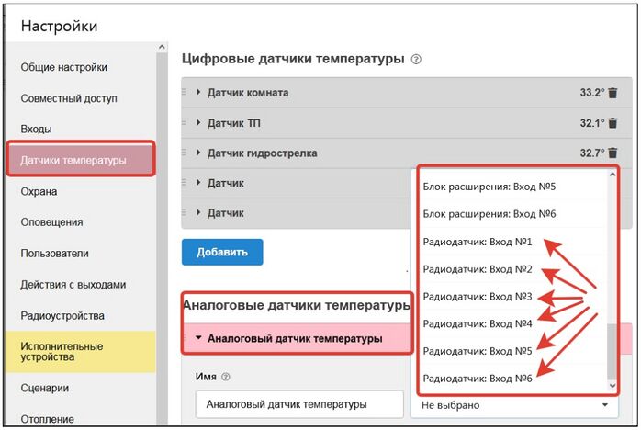Open Отопление section
Screen dimensions: 641x430
48,419
